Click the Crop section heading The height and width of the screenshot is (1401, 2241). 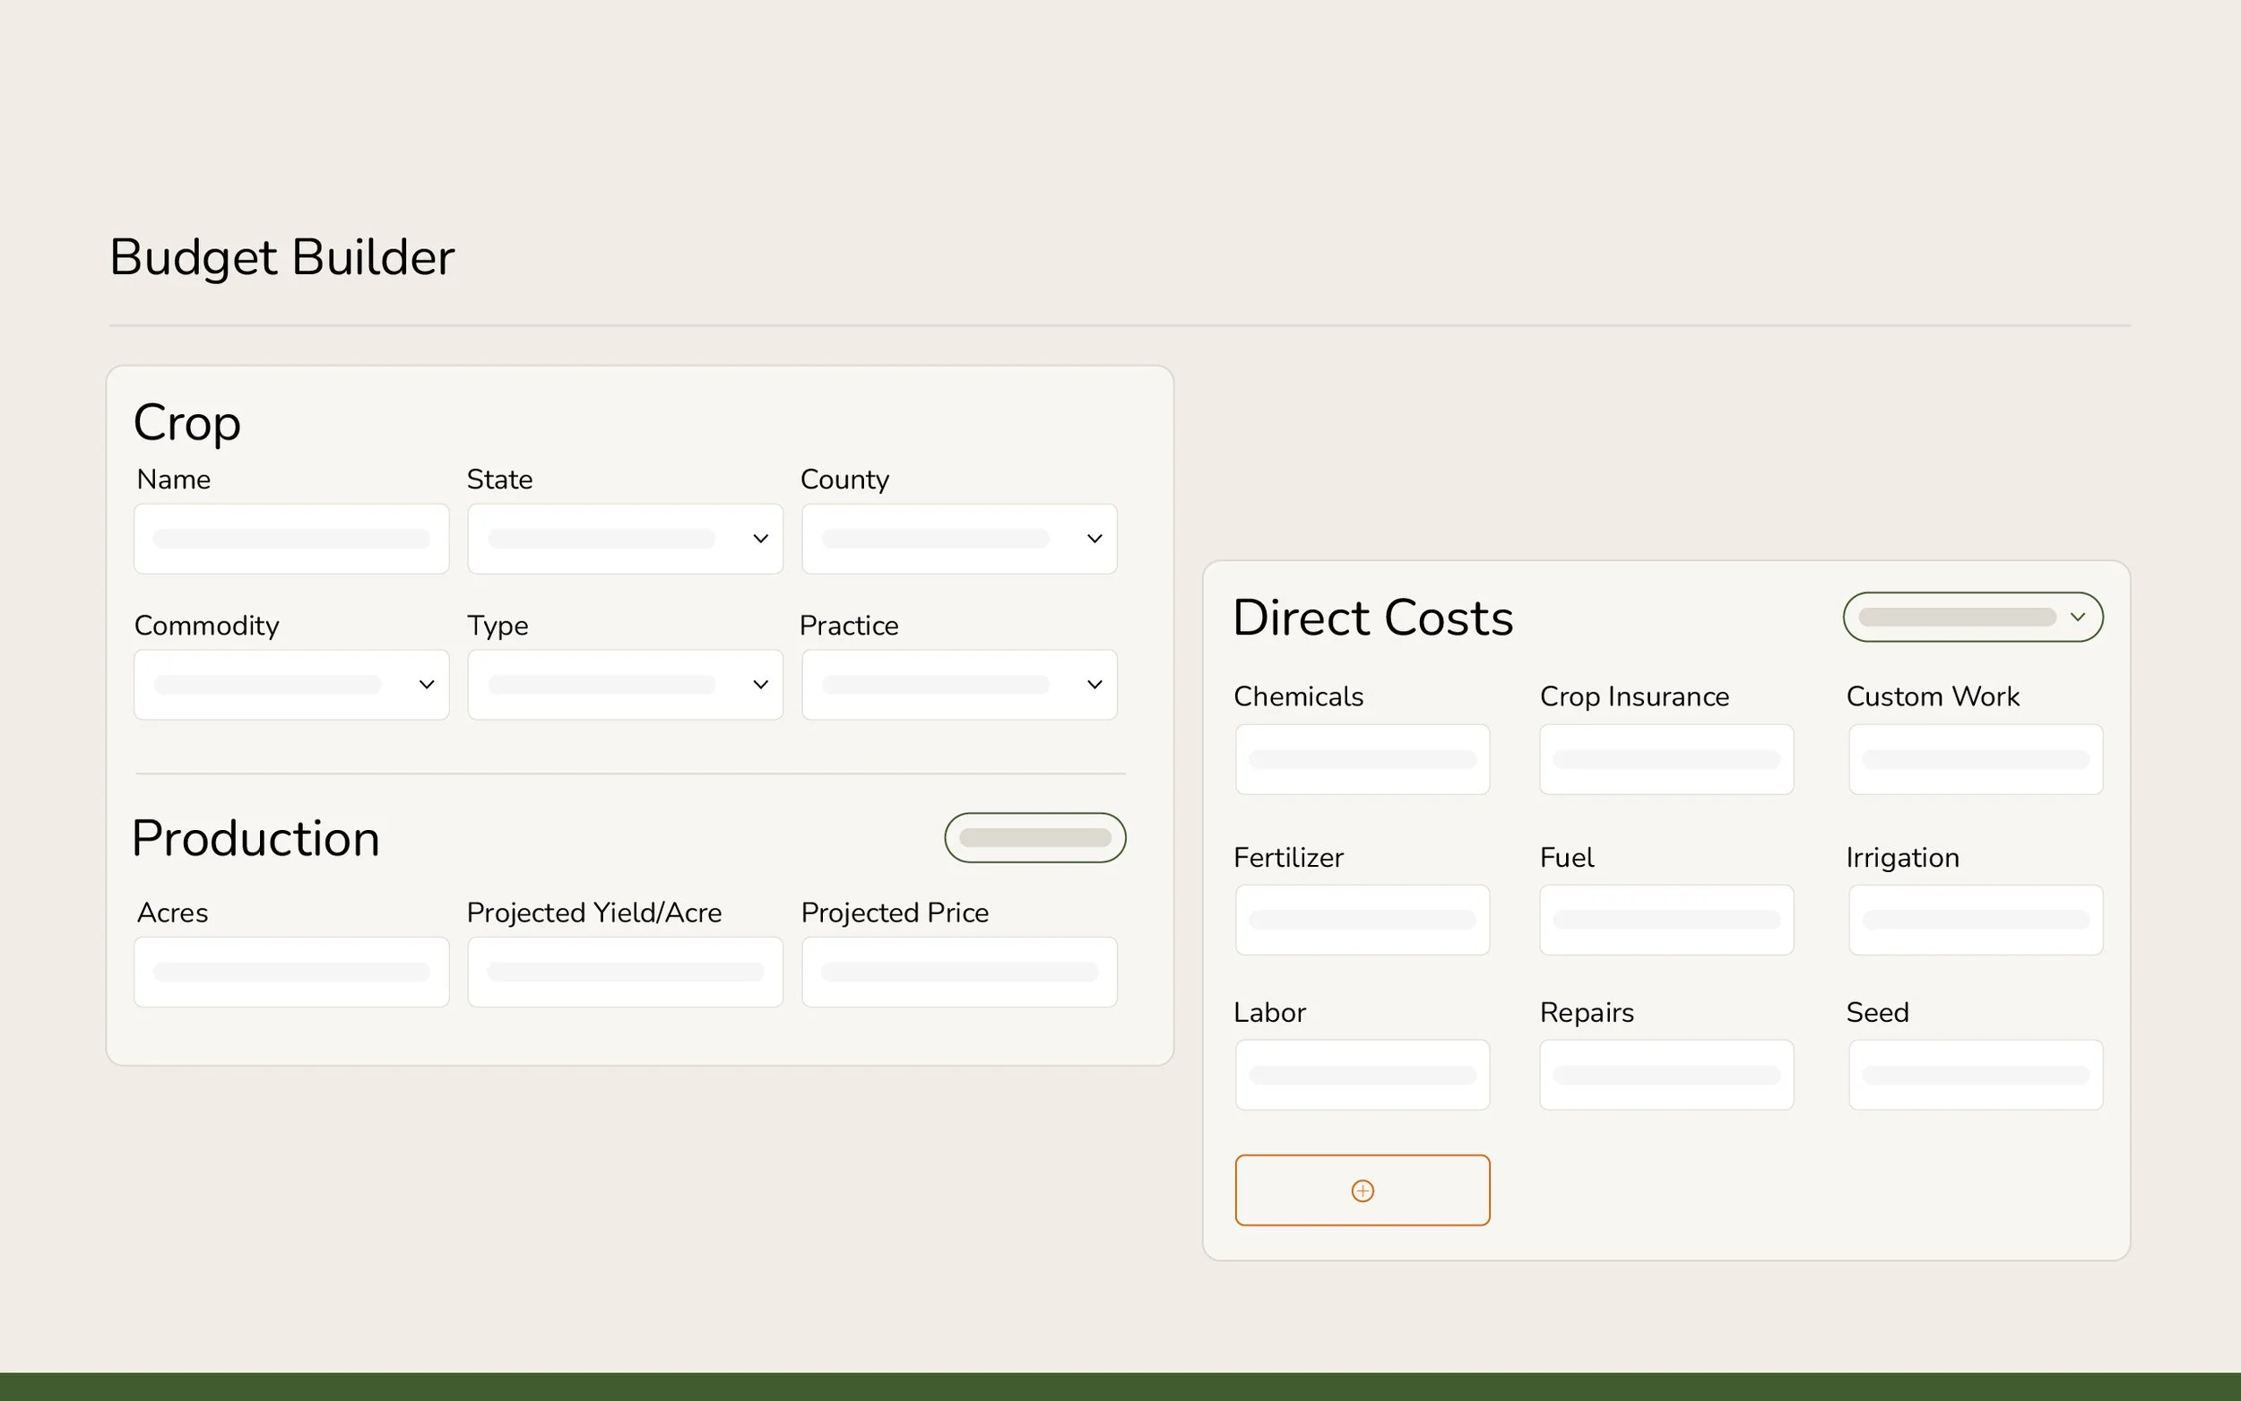click(187, 423)
